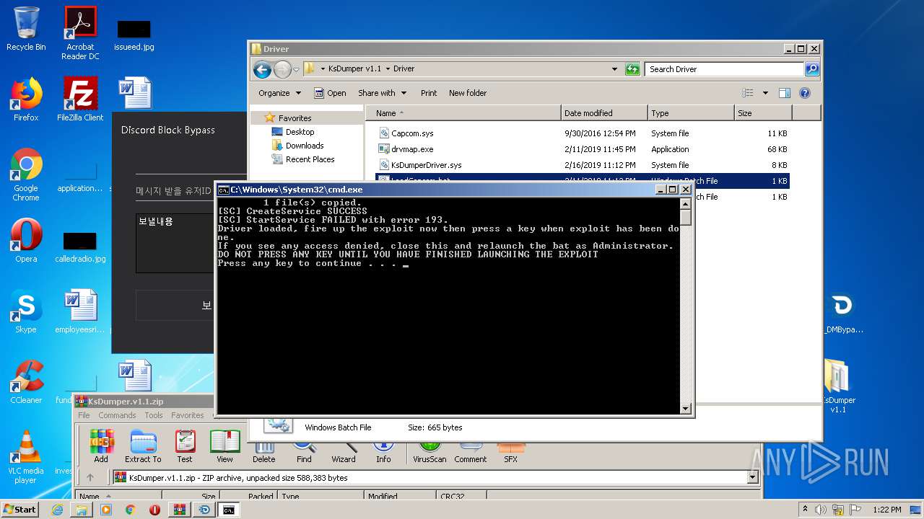Select Recent Places in navigation pane

pyautogui.click(x=303, y=159)
